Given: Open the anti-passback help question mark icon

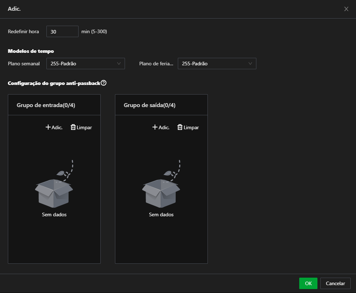Looking at the screenshot, I should pos(104,83).
